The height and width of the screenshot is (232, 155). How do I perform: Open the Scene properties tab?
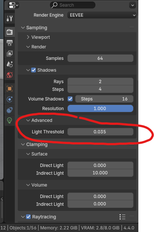click(10, 64)
